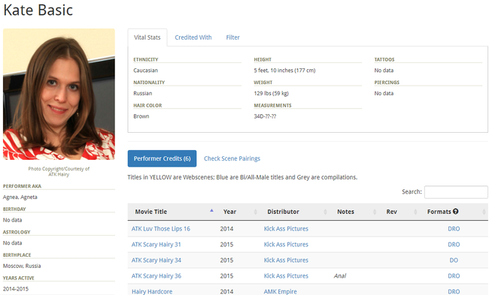Open the ATK Scary Hairy 34 title
This screenshot has width=489, height=295.
[x=156, y=260]
